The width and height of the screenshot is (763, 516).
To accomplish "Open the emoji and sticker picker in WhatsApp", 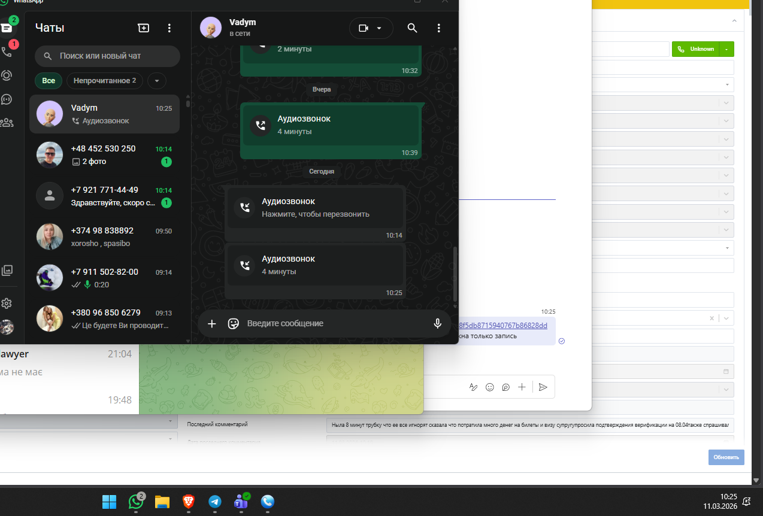I will coord(234,323).
